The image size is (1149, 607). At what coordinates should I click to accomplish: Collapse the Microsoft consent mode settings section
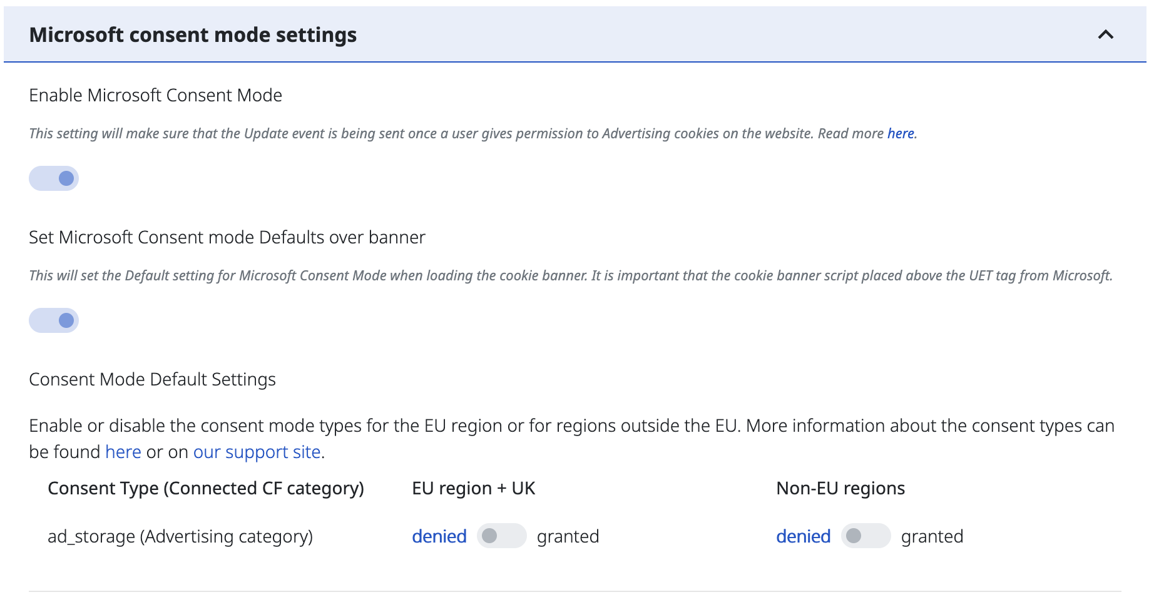coord(1105,34)
